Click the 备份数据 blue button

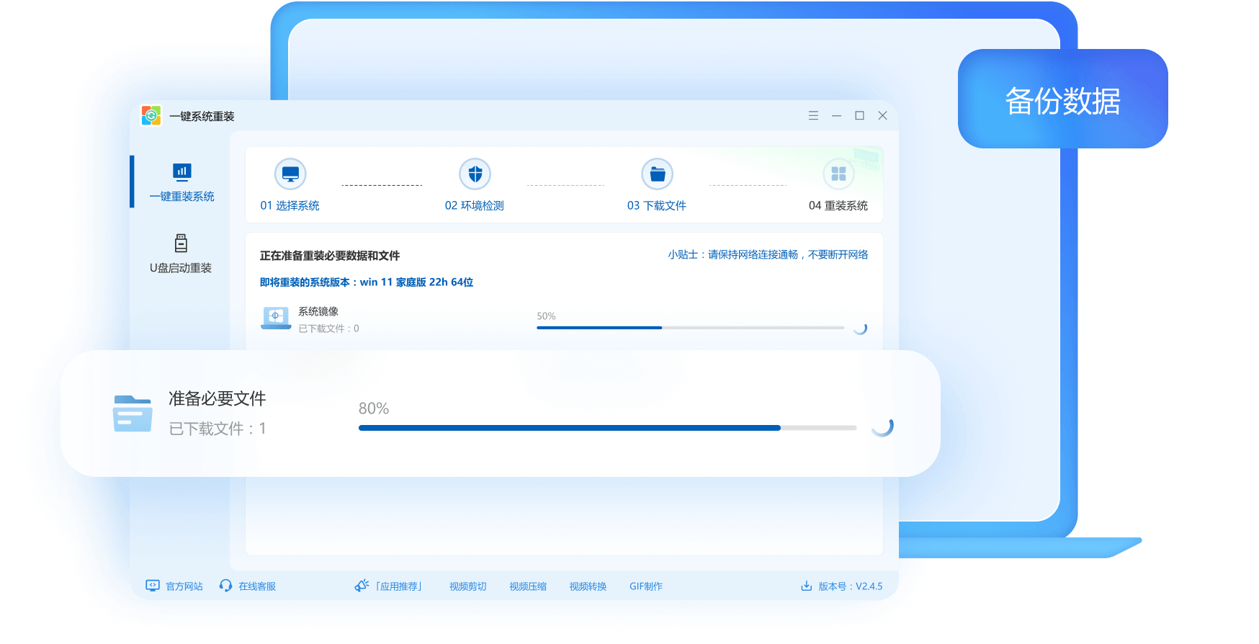[x=1062, y=99]
